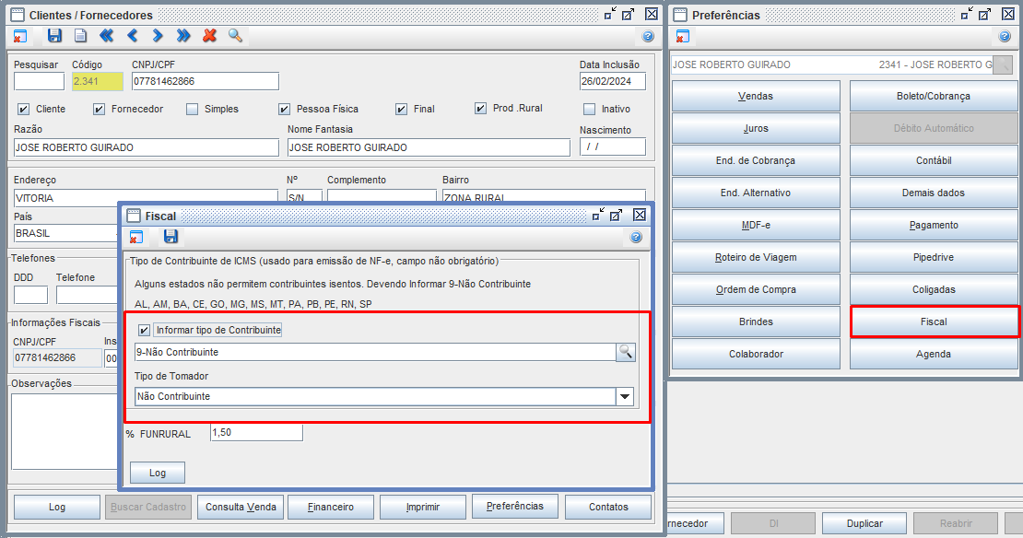Click help icon in Fiscal window
1023x538 pixels.
click(636, 238)
